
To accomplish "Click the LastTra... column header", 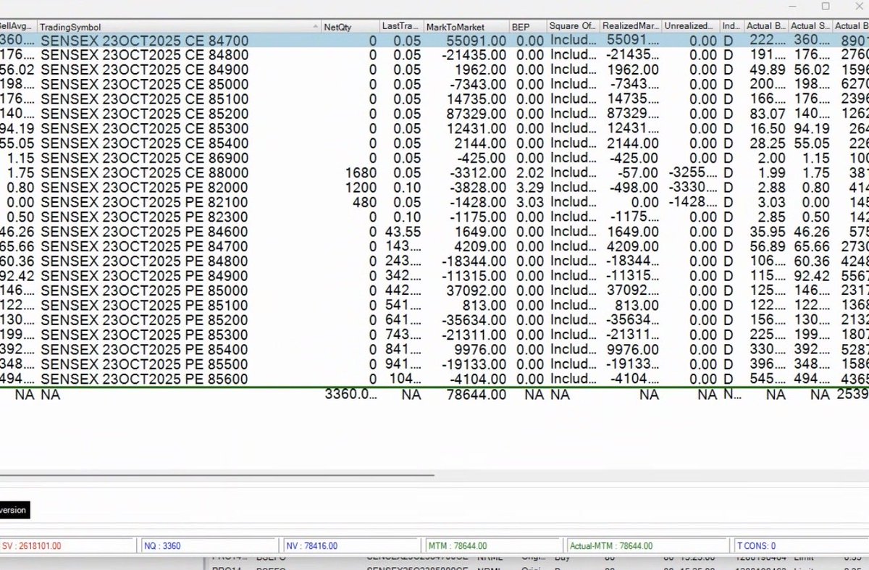I will click(x=401, y=26).
